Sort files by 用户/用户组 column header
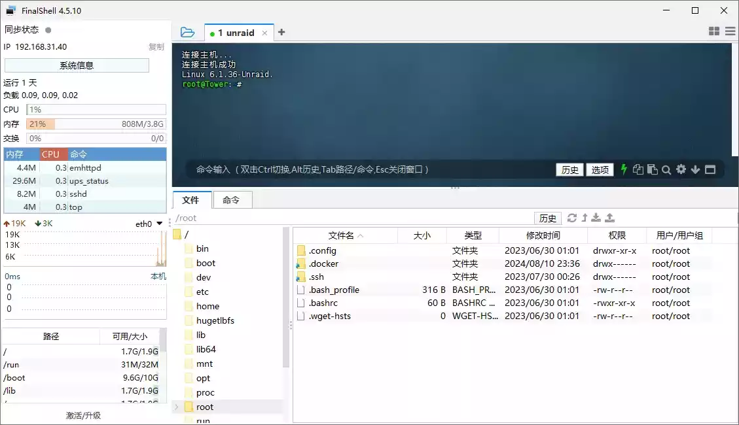The width and height of the screenshot is (739, 425). 679,235
